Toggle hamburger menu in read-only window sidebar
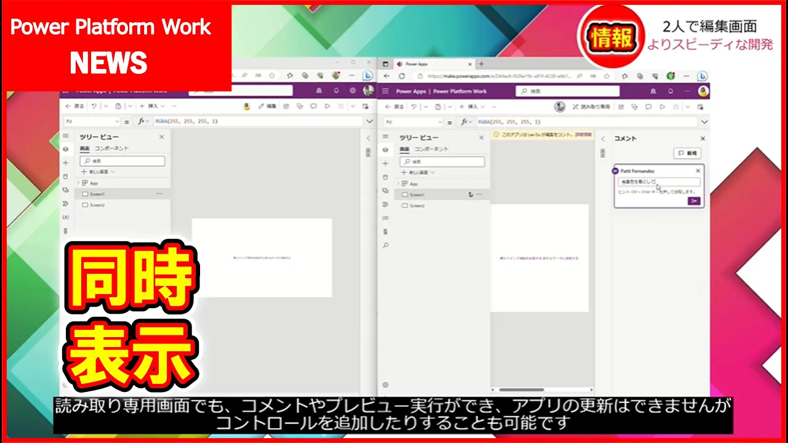 coord(385,137)
